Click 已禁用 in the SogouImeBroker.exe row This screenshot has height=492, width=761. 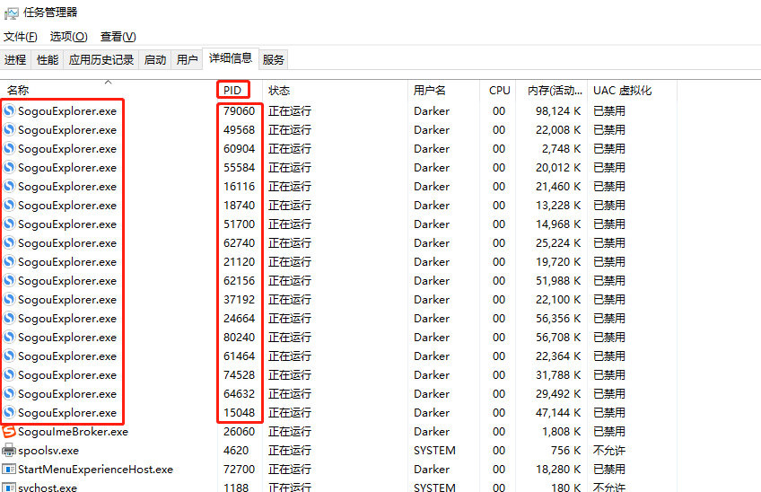[609, 431]
